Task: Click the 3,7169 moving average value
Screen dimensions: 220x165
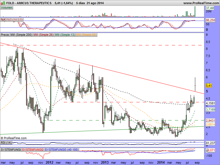Action: (x=210, y=109)
